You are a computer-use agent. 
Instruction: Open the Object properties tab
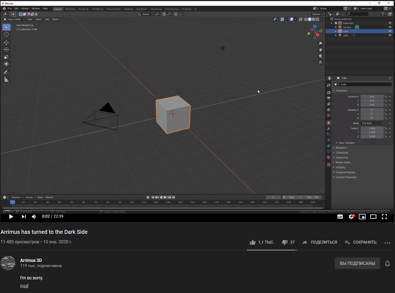329,123
